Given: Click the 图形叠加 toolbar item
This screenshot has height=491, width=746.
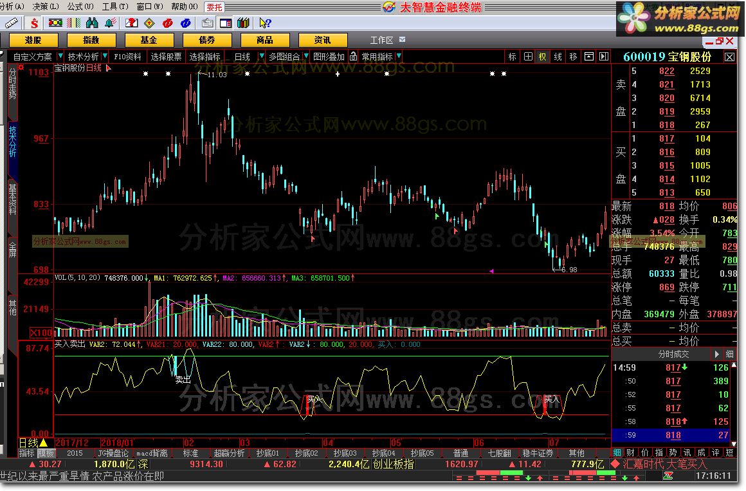Looking at the screenshot, I should coord(329,57).
